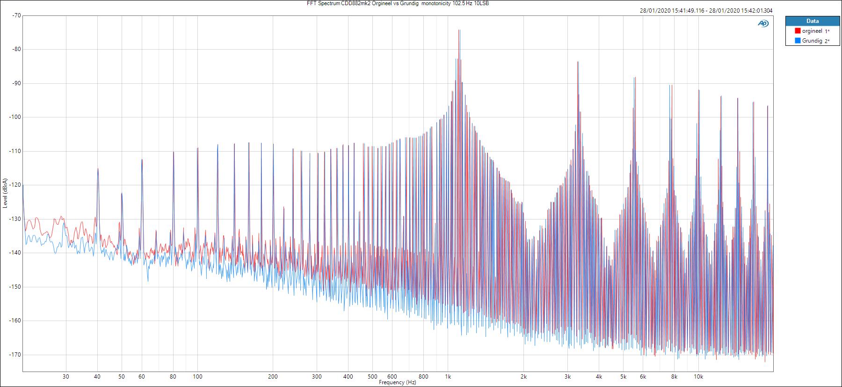Click the -70 tick on level axis

[17, 15]
